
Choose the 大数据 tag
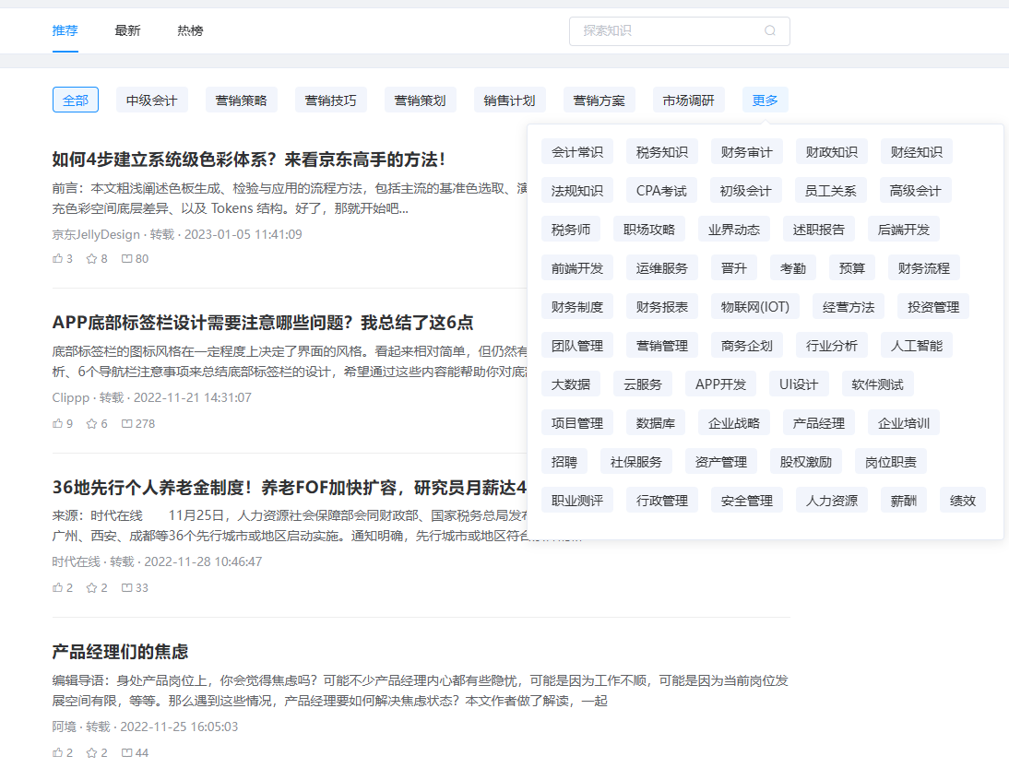(x=571, y=384)
